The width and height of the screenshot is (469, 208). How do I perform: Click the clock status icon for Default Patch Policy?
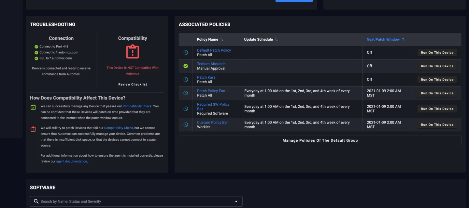point(186,52)
